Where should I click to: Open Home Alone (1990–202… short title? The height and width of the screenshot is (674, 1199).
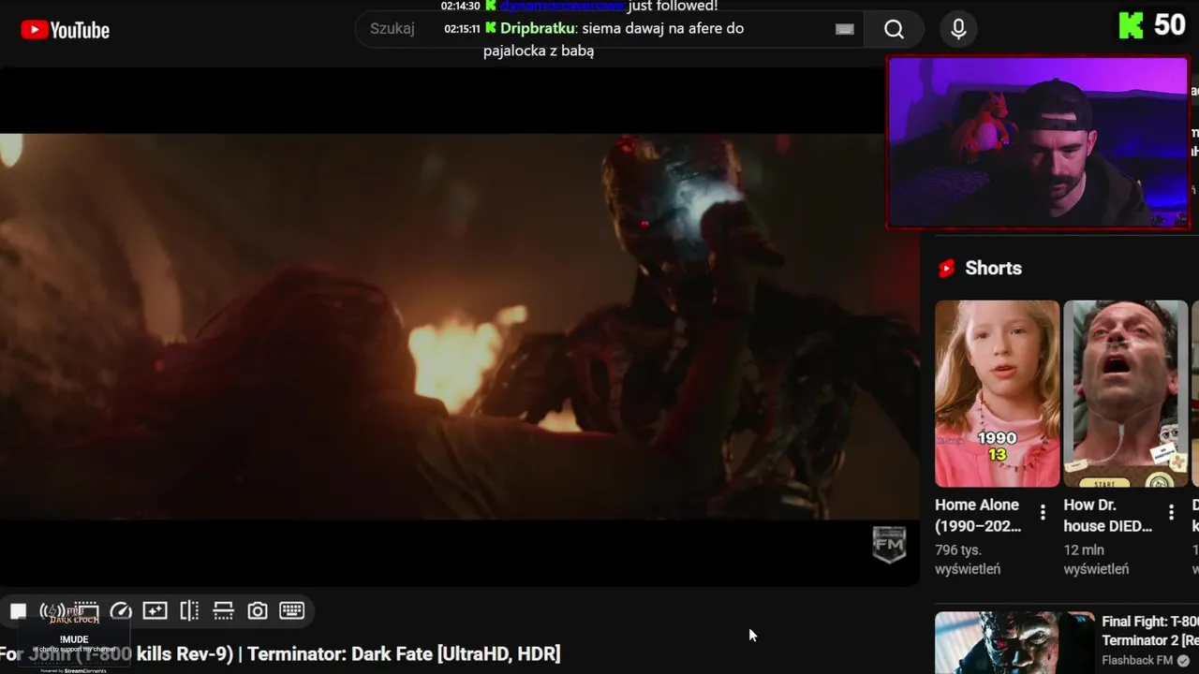[978, 516]
